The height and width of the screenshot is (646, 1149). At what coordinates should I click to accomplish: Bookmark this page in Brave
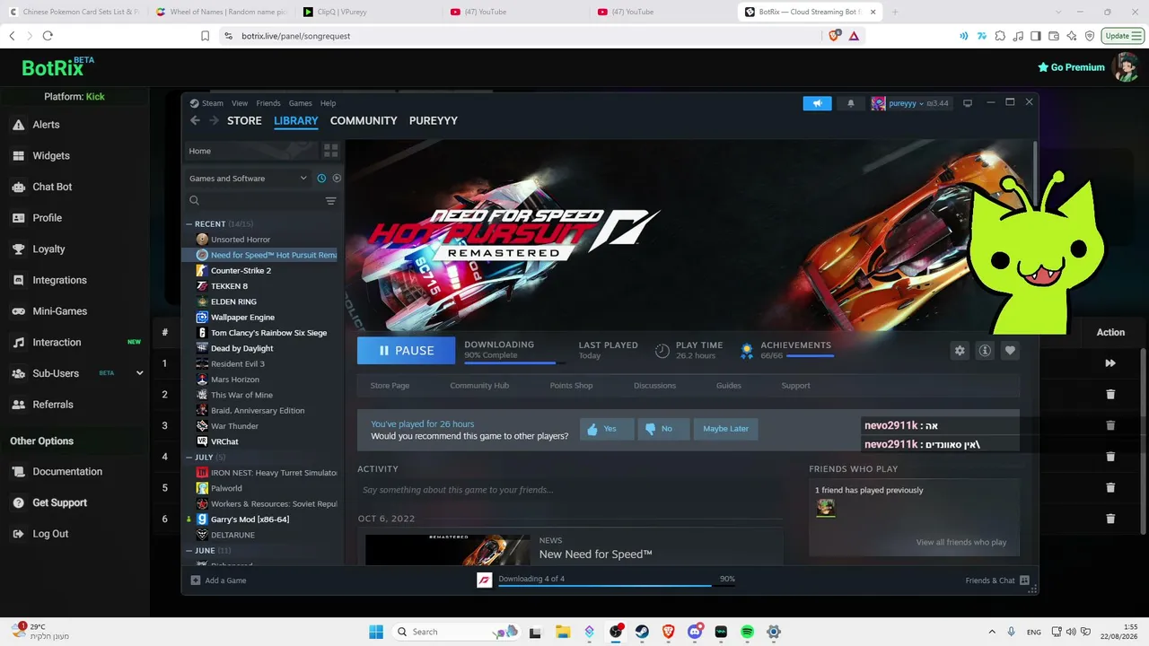click(205, 36)
